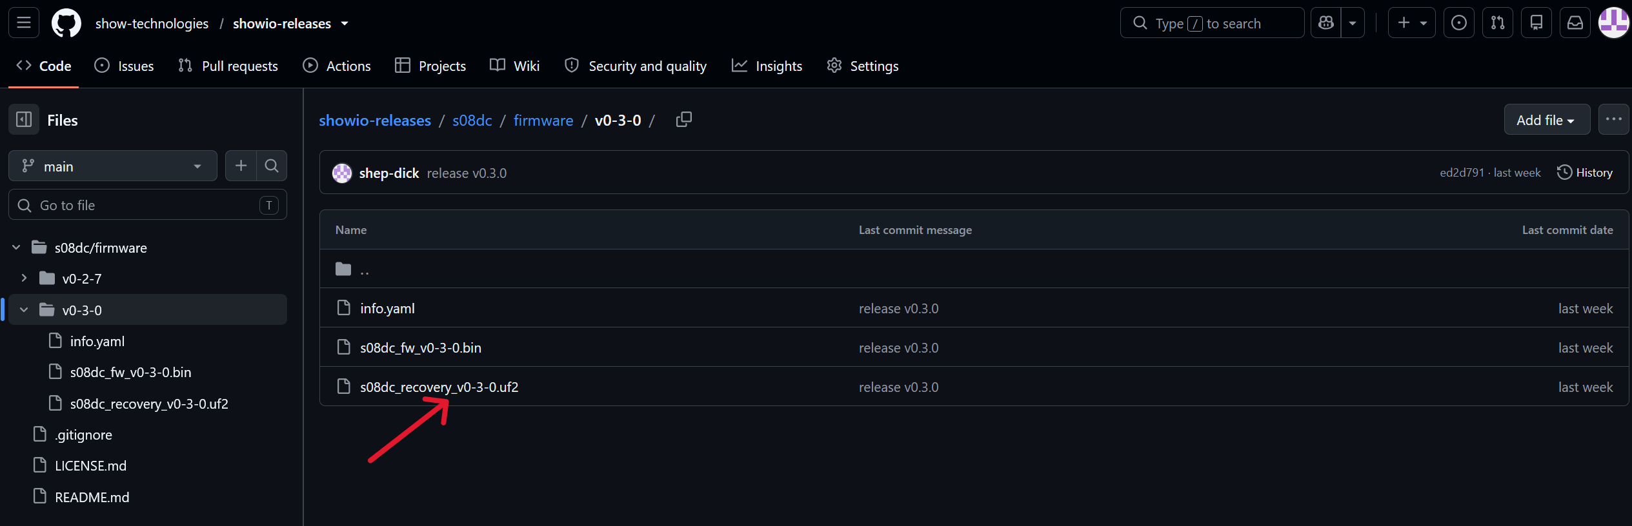
Task: Select the v0-3-0 folder in the tree
Action: tap(82, 310)
